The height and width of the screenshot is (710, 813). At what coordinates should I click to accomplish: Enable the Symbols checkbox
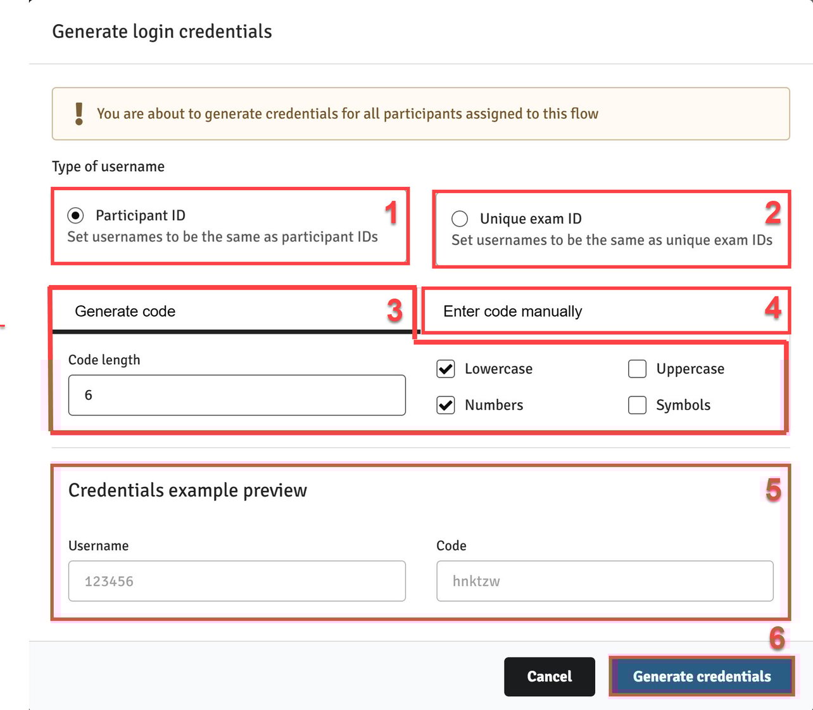(637, 405)
